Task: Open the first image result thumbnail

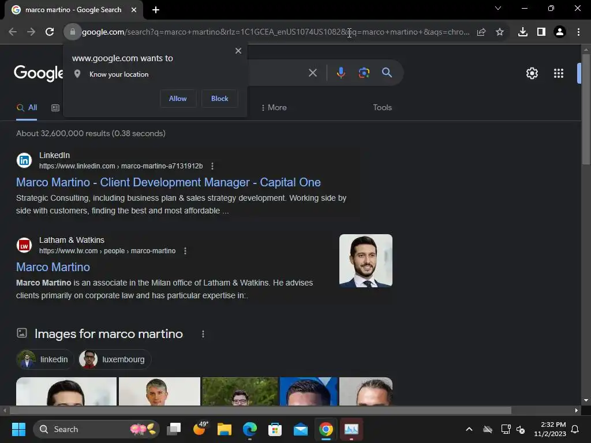Action: pyautogui.click(x=66, y=392)
